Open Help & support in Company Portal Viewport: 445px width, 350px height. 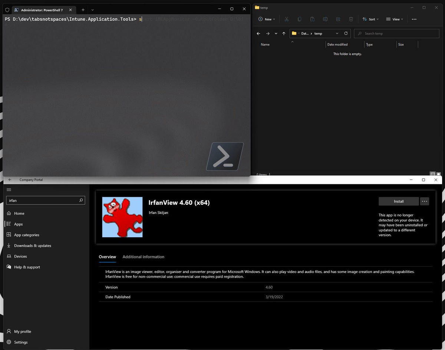coord(46,267)
